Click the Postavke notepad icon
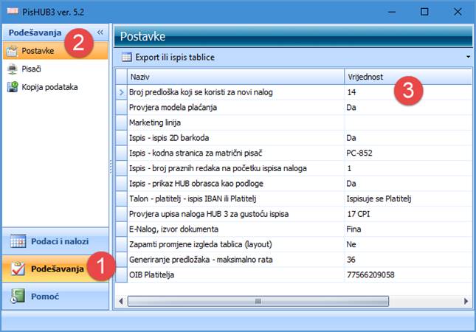This screenshot has height=332, width=476. click(x=12, y=51)
